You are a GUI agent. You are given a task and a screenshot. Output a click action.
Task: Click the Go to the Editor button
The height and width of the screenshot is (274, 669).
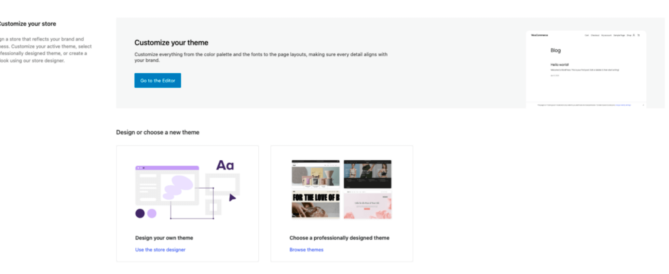pyautogui.click(x=157, y=81)
